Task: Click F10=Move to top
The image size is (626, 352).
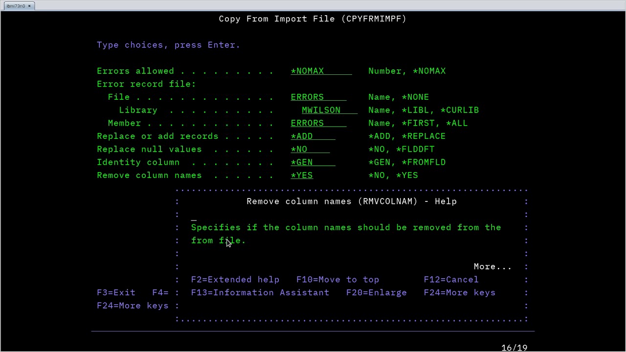Action: pyautogui.click(x=338, y=280)
